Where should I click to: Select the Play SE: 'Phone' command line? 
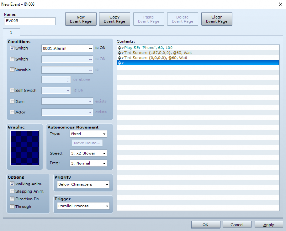pos(198,48)
